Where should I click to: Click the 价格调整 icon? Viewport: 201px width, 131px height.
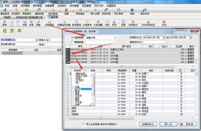[x=98, y=22]
